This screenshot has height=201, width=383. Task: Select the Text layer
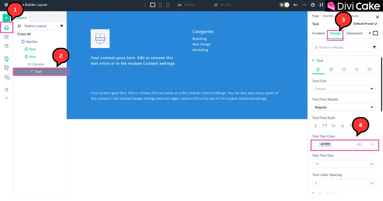40,72
